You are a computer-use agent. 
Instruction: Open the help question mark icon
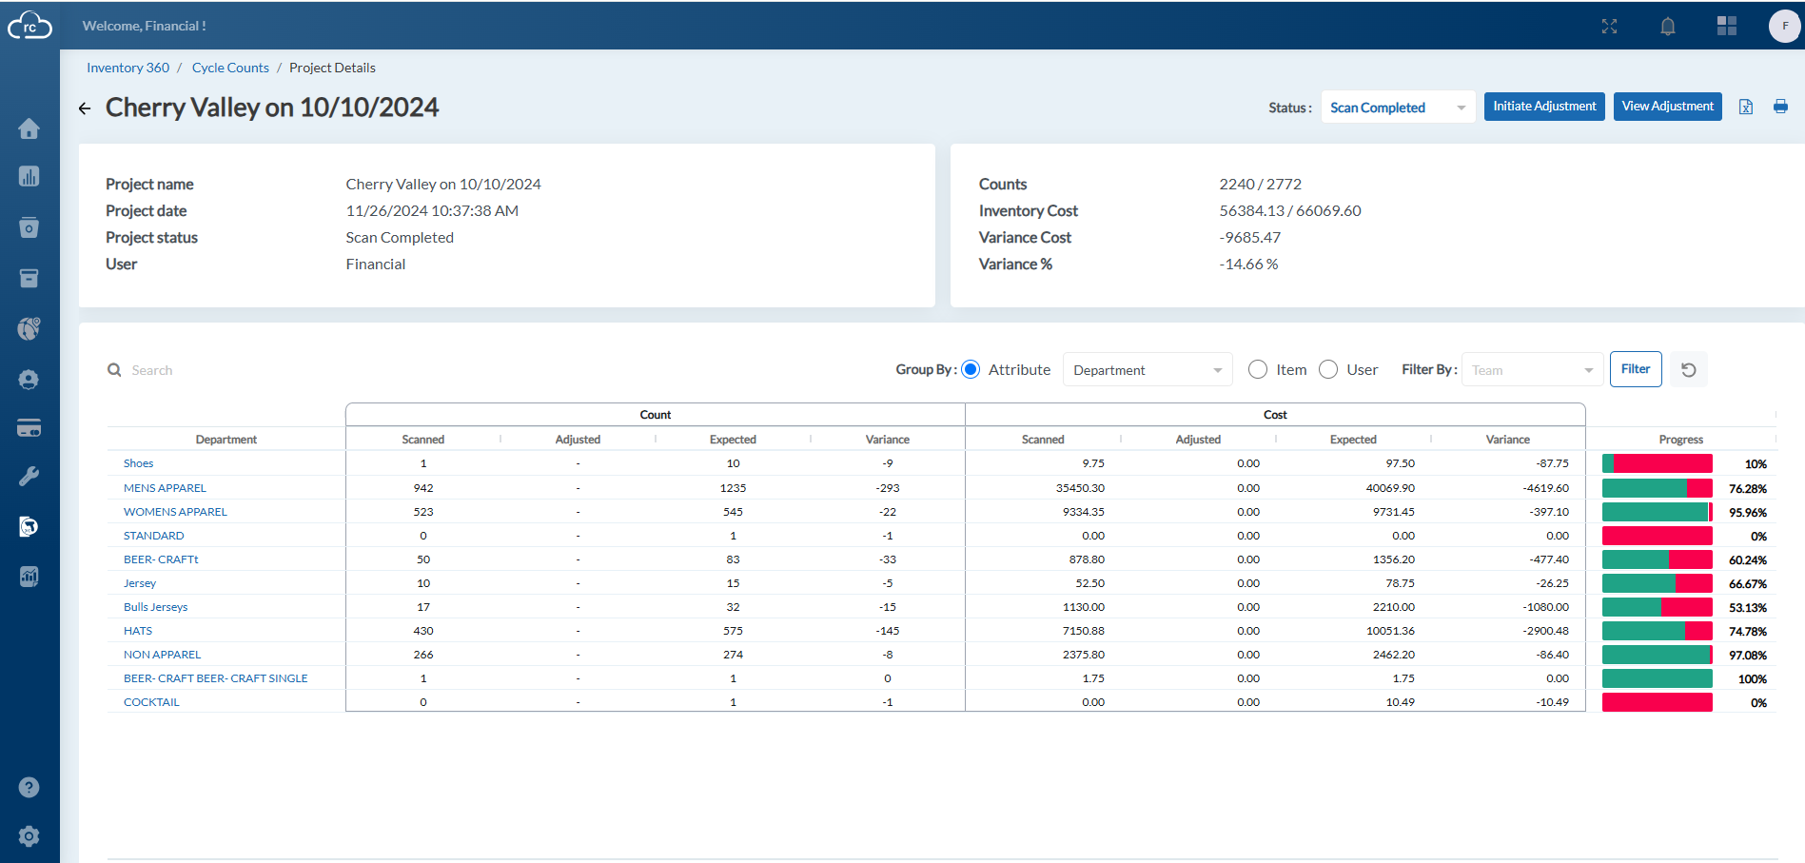[x=29, y=787]
